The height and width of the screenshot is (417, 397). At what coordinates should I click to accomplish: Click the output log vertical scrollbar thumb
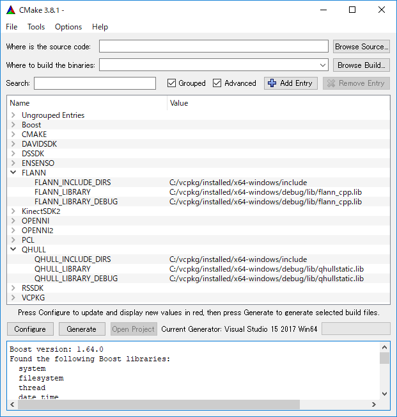[x=384, y=358]
